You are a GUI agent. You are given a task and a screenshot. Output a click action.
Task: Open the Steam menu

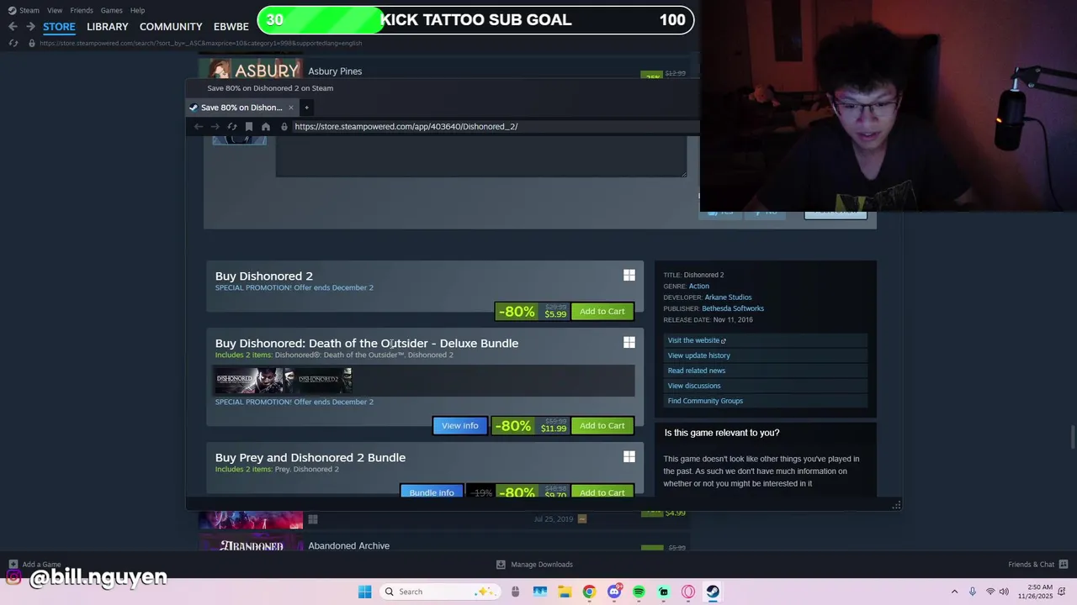(x=24, y=10)
